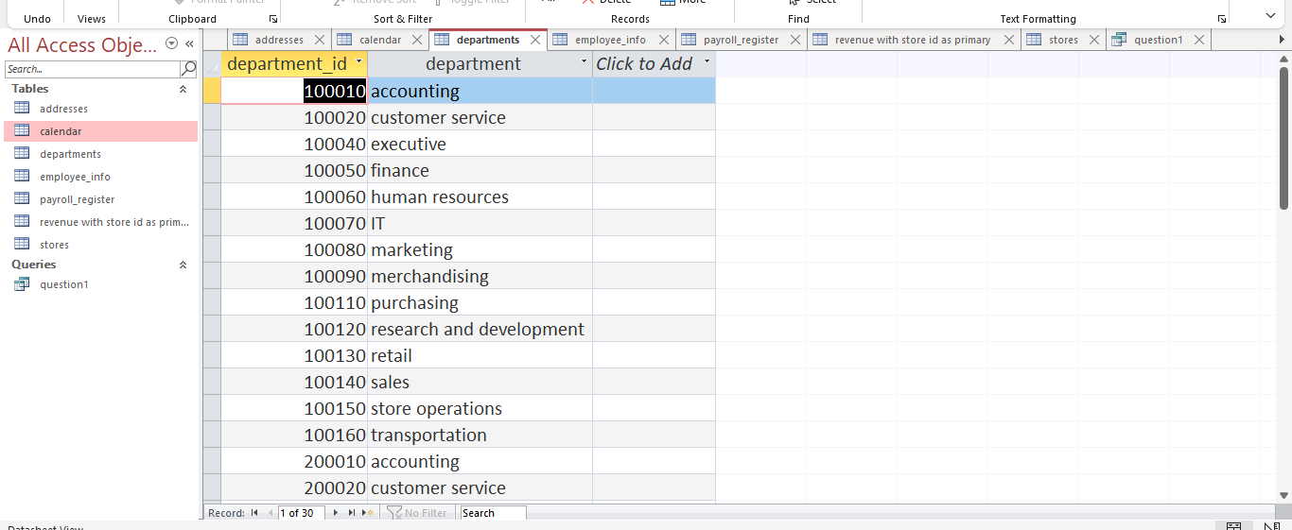
Task: Collapse the Tables group in navigation pane
Action: click(183, 89)
